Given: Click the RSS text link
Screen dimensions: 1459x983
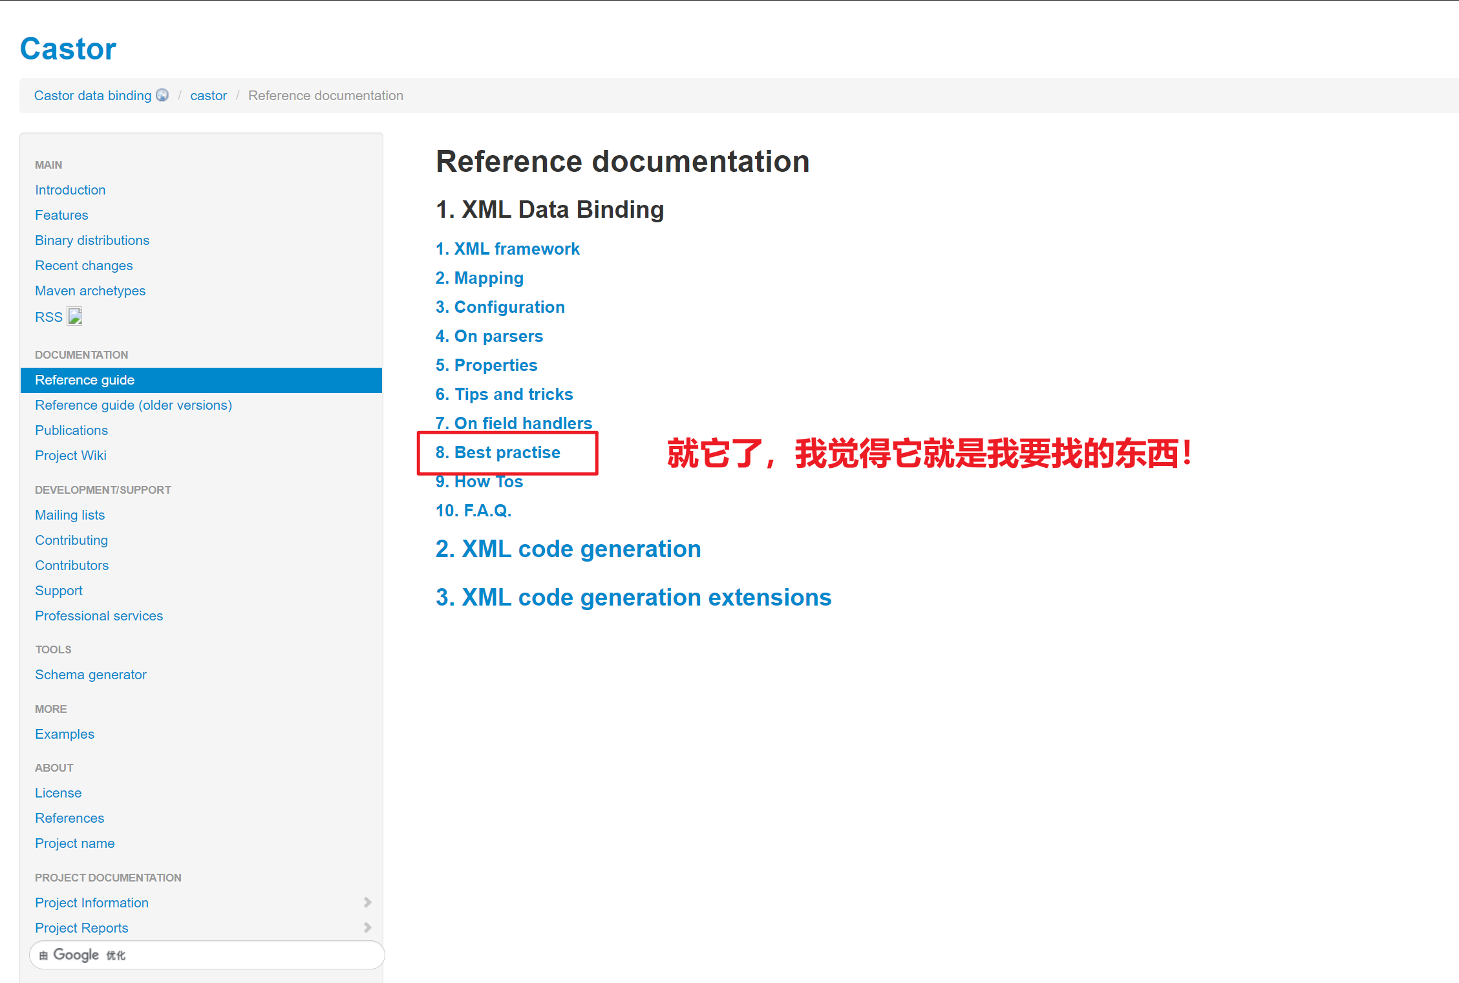Looking at the screenshot, I should coord(48,317).
